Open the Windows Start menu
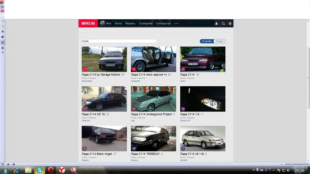 tap(5, 170)
